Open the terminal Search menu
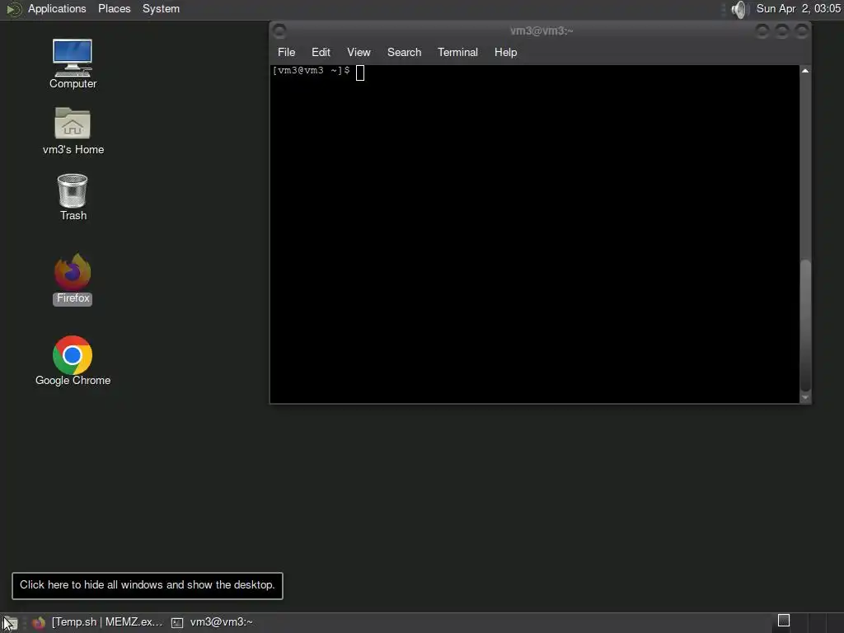This screenshot has width=844, height=633. [x=404, y=52]
